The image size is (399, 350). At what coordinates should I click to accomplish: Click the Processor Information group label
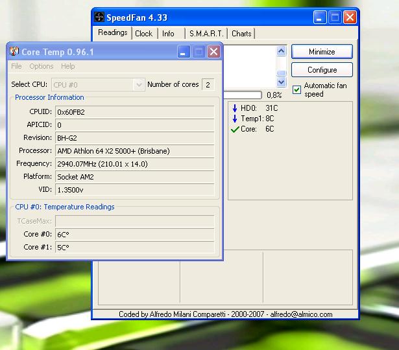click(49, 97)
